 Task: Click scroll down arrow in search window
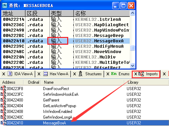[x=133, y=66]
